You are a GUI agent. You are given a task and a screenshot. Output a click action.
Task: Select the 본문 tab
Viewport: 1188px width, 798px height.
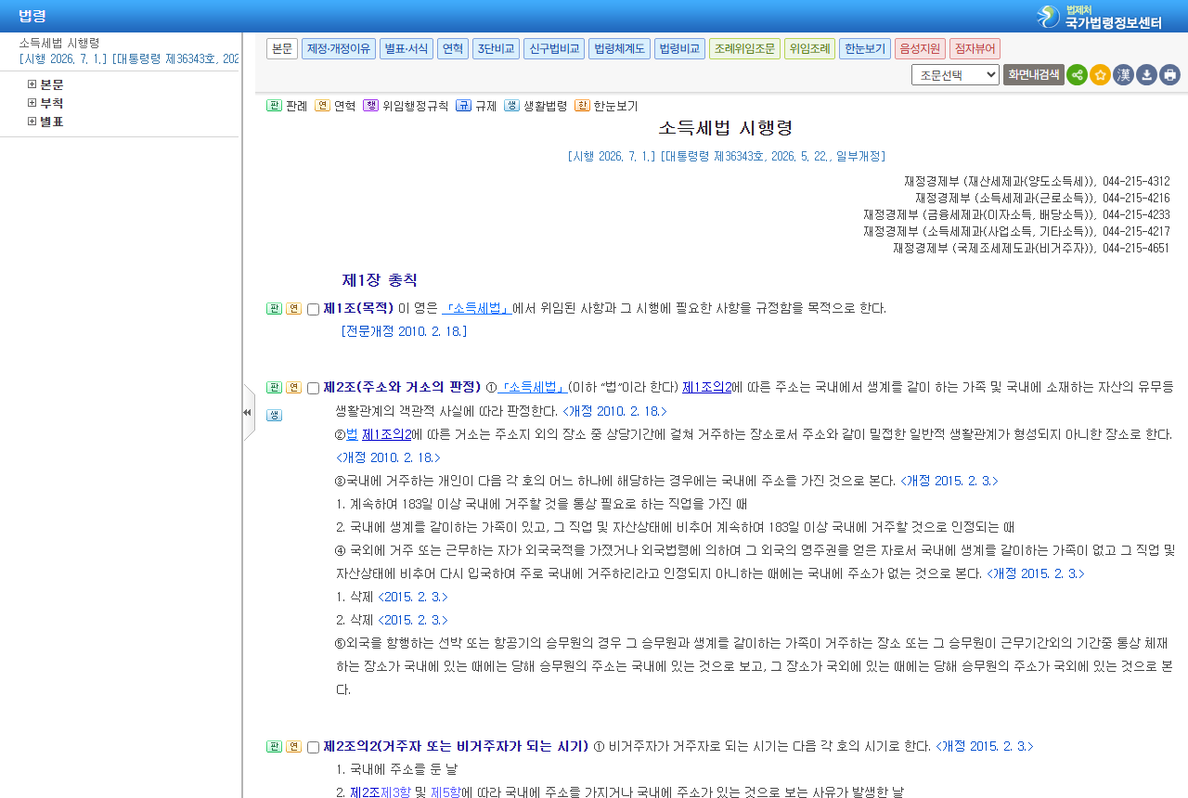[282, 49]
